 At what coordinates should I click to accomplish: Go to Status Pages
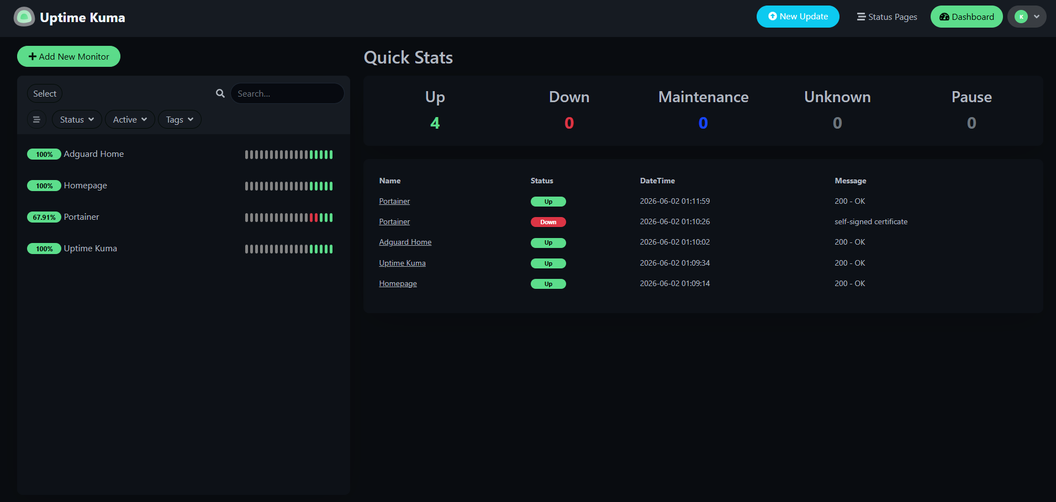pos(887,17)
